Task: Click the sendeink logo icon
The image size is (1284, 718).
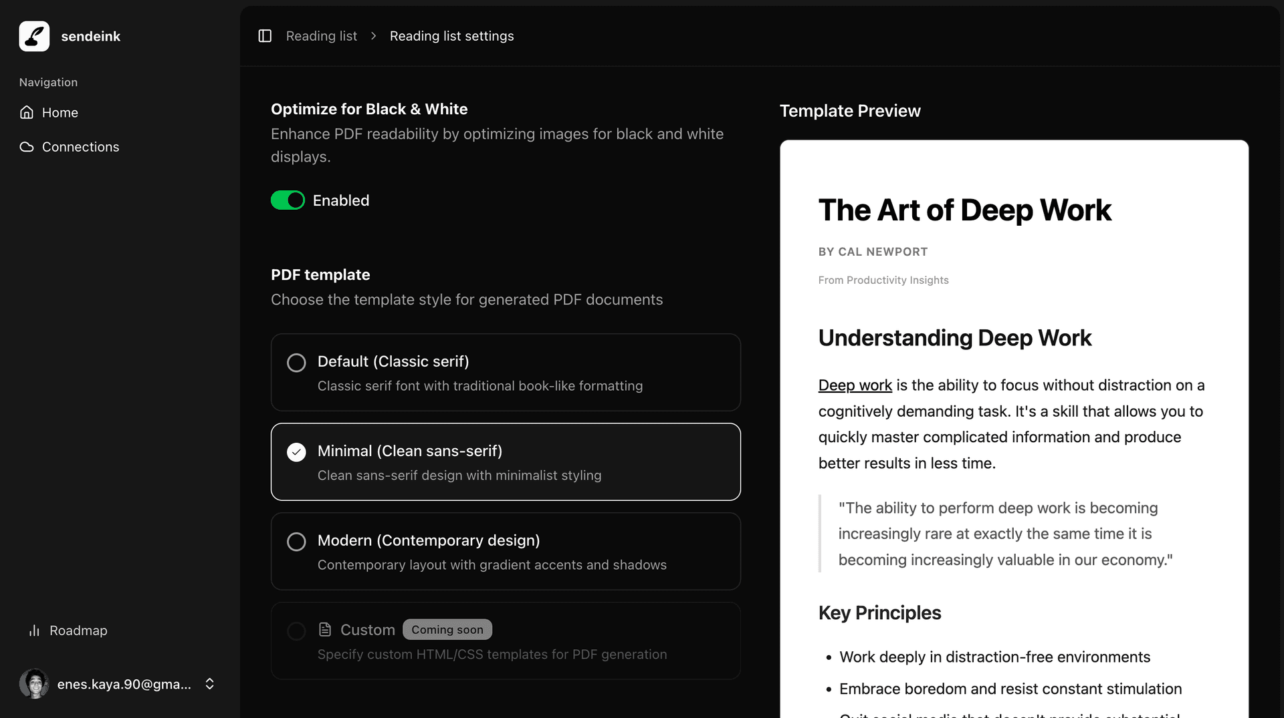Action: pyautogui.click(x=33, y=36)
